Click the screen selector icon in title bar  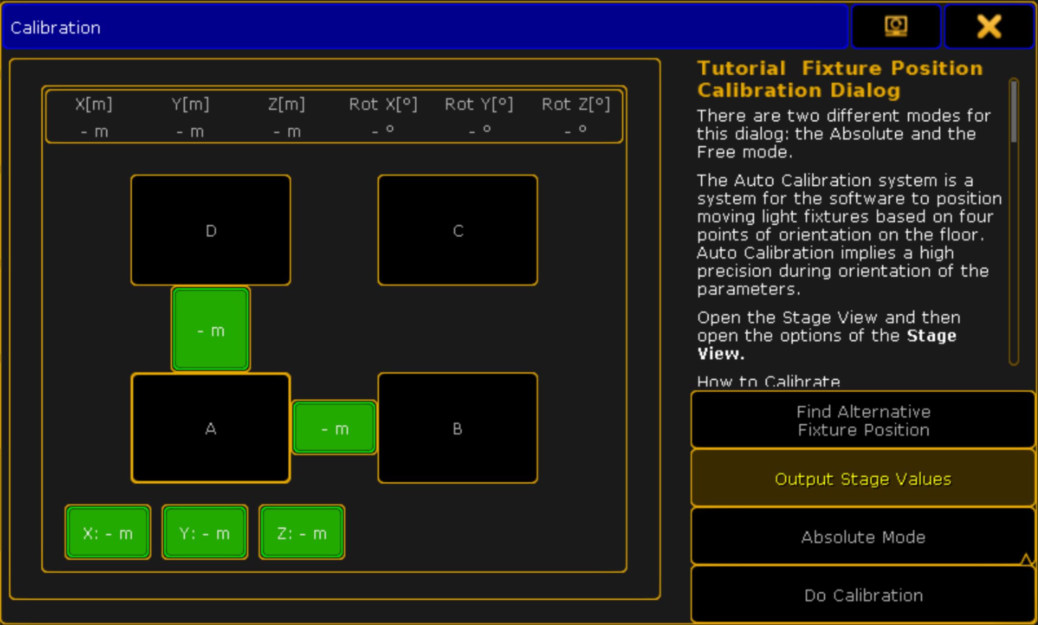point(896,26)
